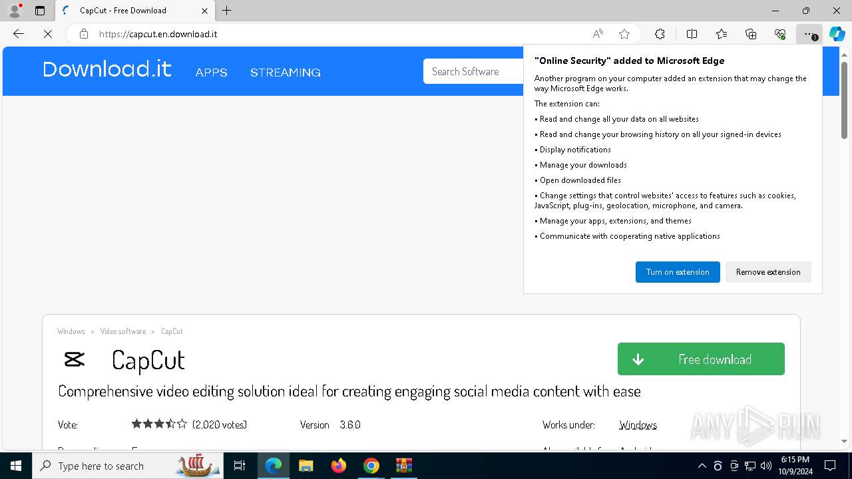Open the STREAMING menu

[286, 73]
